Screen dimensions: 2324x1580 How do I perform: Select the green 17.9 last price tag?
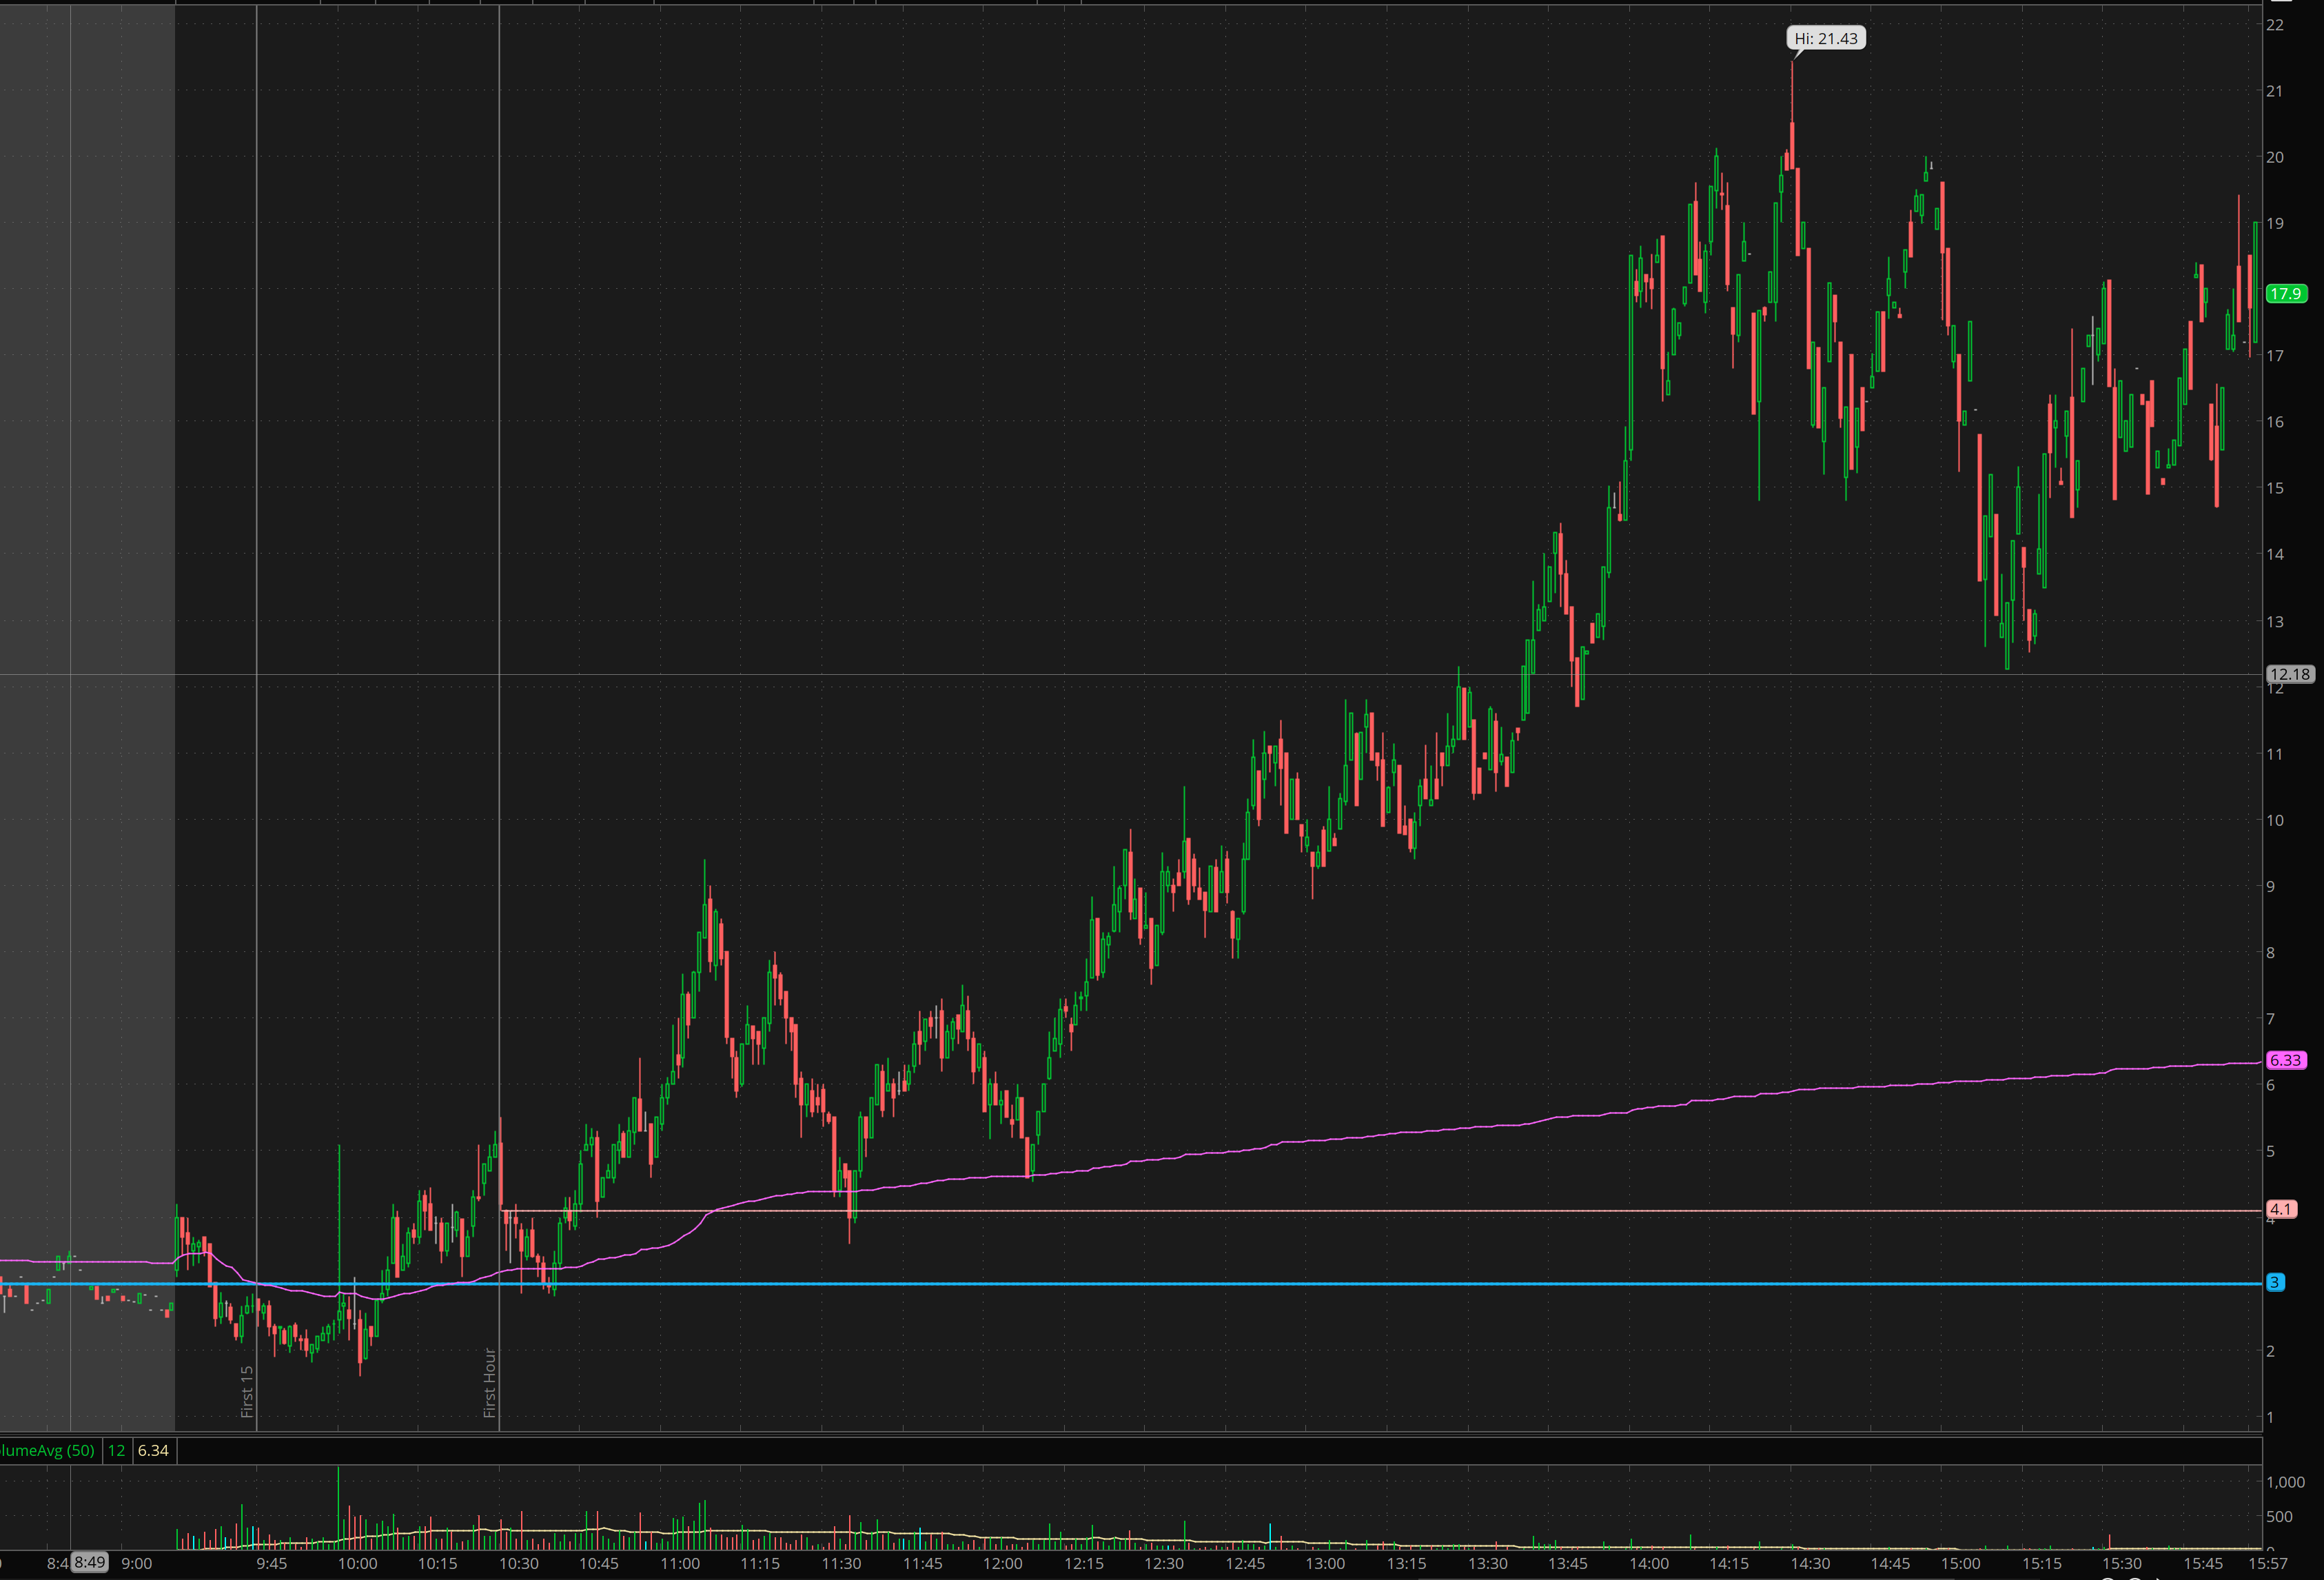[2286, 294]
